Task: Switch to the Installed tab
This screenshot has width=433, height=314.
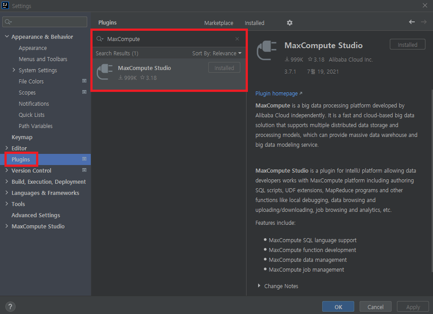Action: [x=254, y=23]
